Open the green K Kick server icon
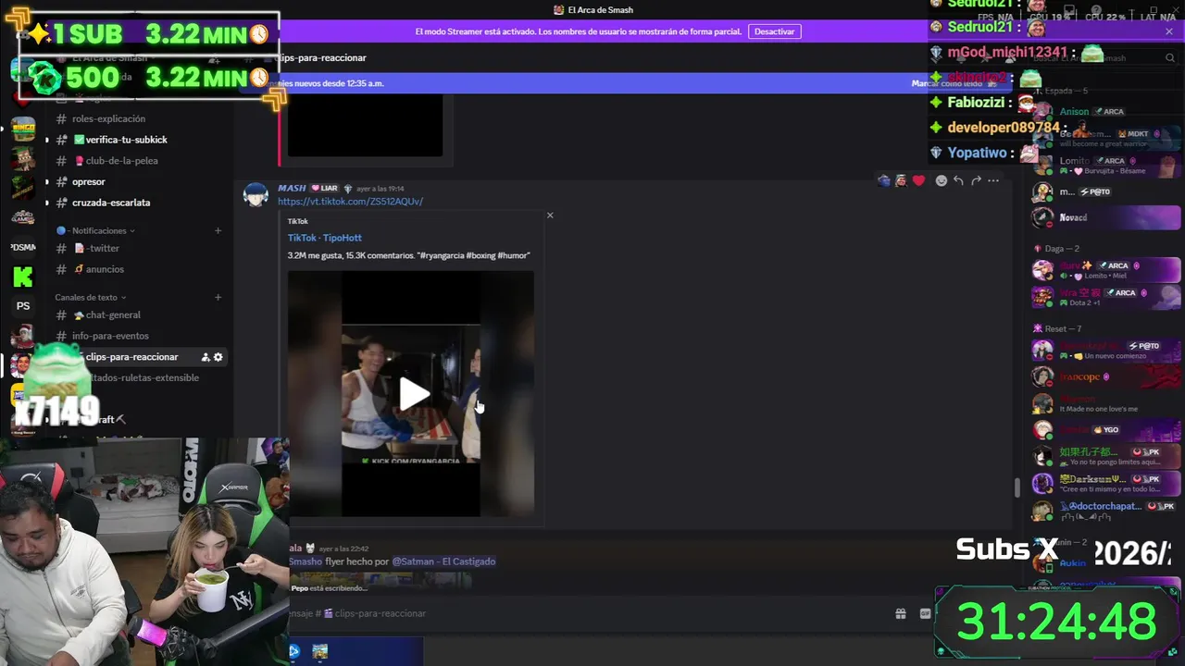This screenshot has height=666, width=1185. pyautogui.click(x=23, y=276)
